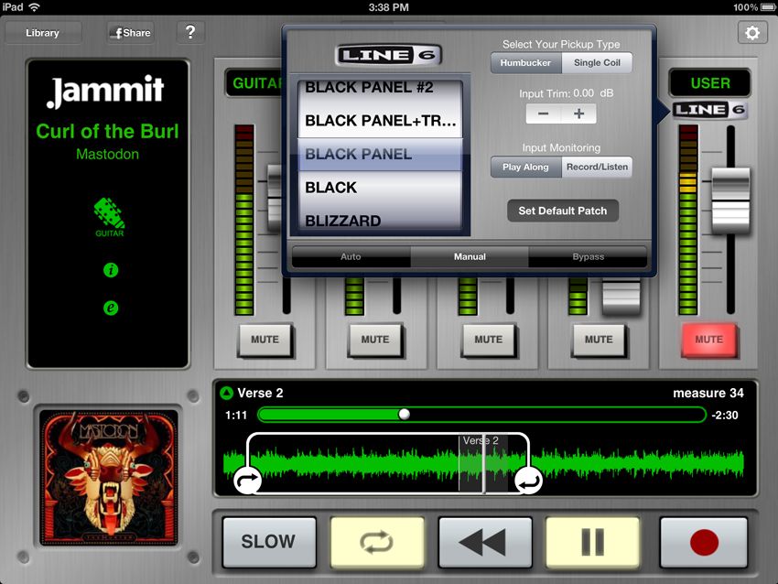Click the USER channel label
This screenshot has width=778, height=584.
pos(710,83)
